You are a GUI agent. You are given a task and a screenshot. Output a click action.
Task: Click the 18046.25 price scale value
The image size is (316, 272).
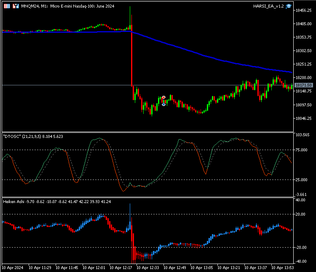tap(303, 119)
